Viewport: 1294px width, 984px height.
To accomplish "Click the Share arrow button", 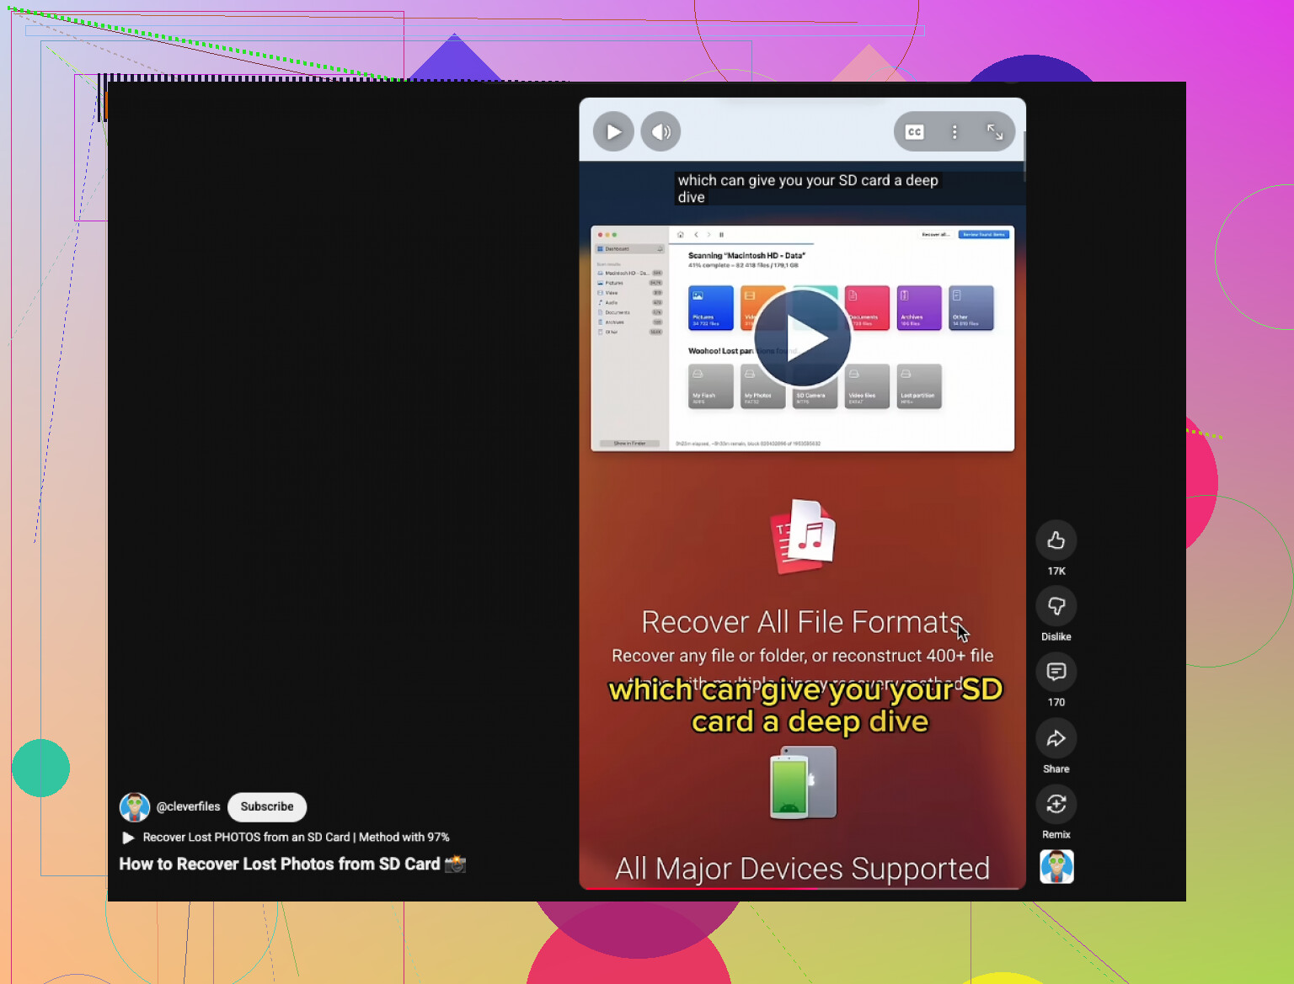I will 1056,738.
